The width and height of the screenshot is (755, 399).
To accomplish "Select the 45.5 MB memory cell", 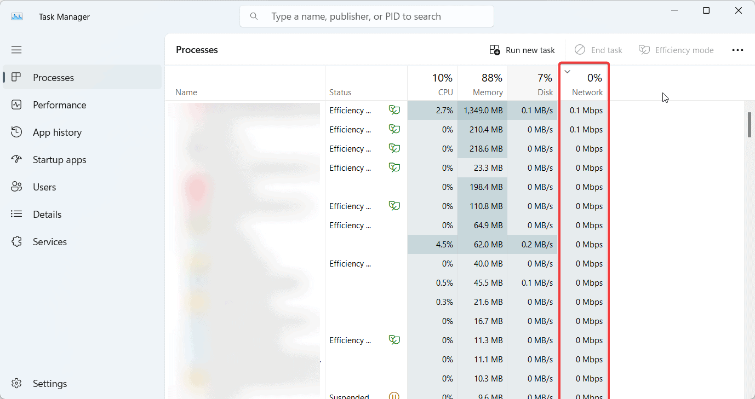I will [x=482, y=283].
